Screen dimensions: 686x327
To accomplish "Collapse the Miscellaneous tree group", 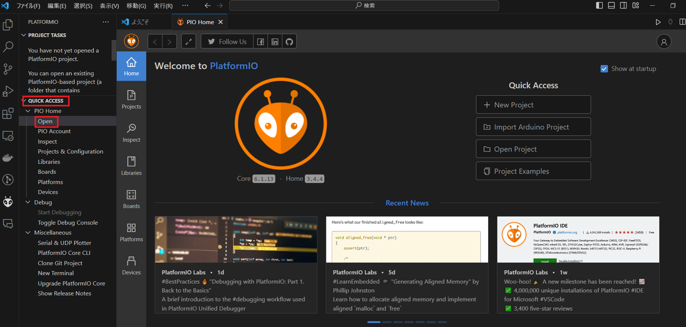I will pyautogui.click(x=28, y=233).
